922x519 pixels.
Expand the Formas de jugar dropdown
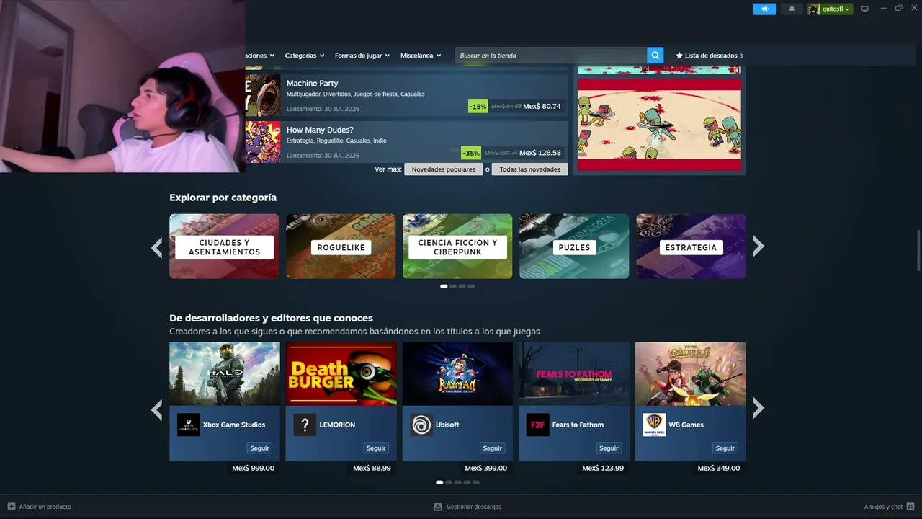362,56
